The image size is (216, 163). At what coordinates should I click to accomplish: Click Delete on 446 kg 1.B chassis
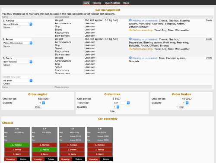point(106,159)
